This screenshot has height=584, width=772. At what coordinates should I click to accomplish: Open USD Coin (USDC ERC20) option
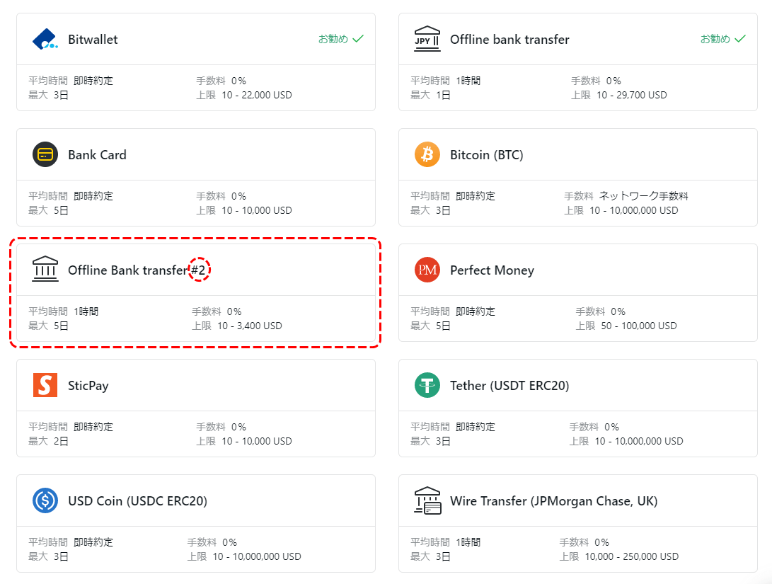(x=137, y=500)
